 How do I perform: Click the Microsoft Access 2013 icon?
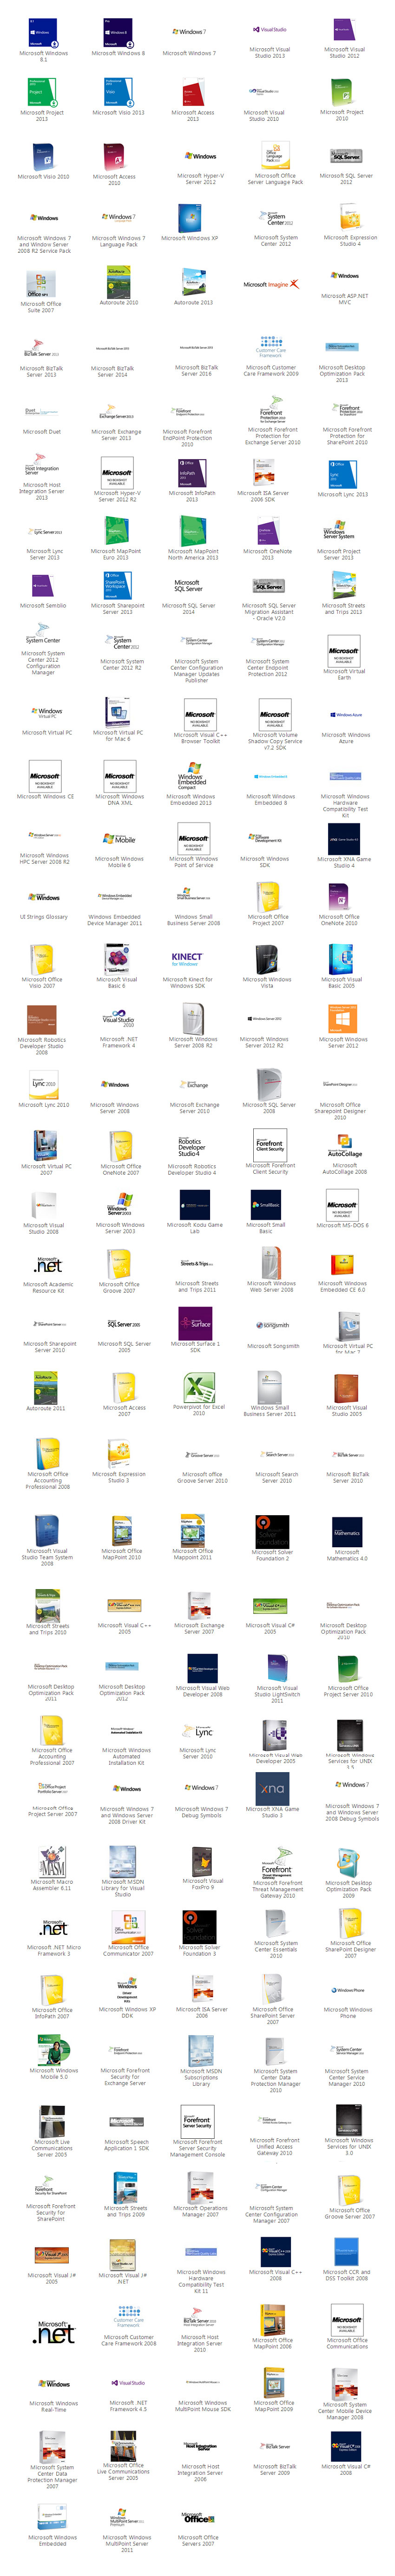[193, 92]
